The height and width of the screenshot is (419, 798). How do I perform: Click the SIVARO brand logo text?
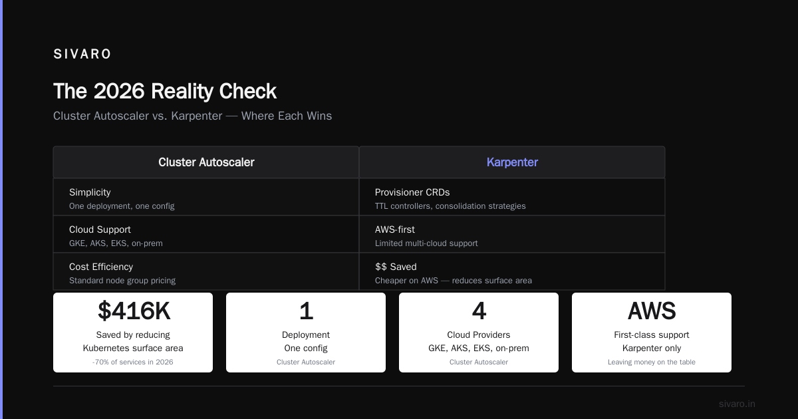point(82,55)
